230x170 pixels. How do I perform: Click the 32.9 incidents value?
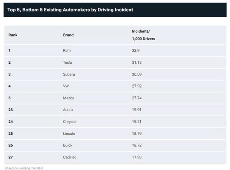pos(136,51)
